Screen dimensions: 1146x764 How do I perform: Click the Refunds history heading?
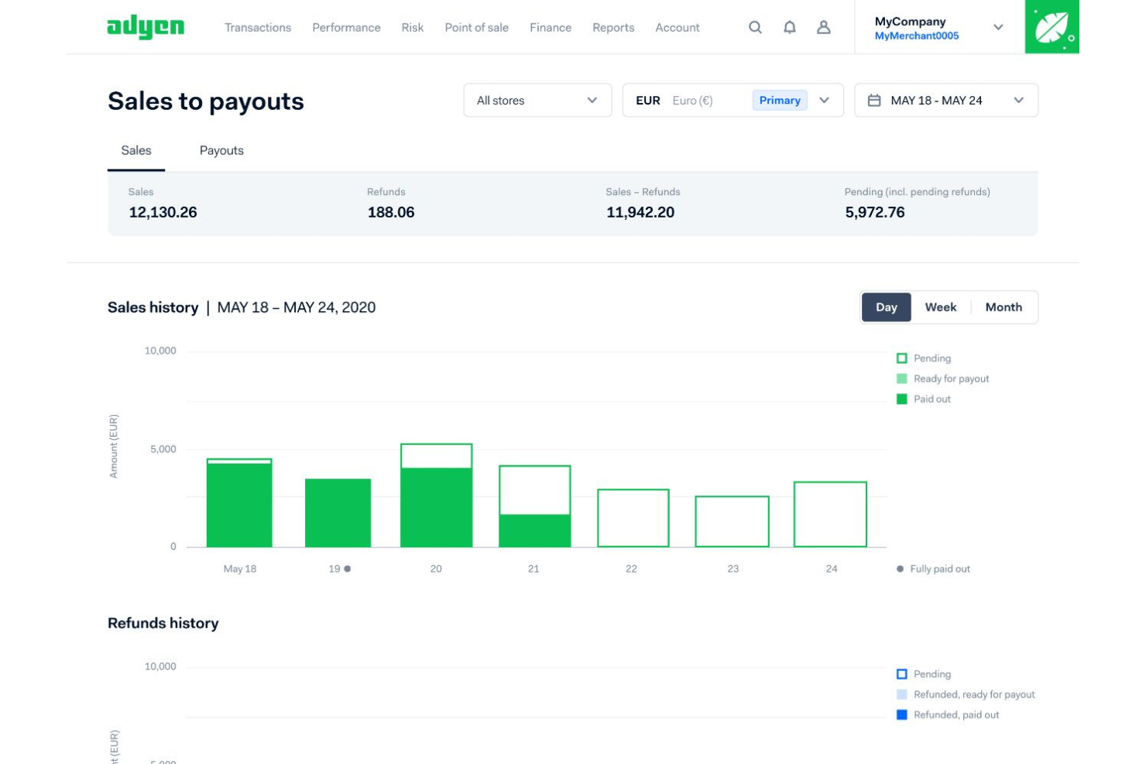pyautogui.click(x=163, y=623)
